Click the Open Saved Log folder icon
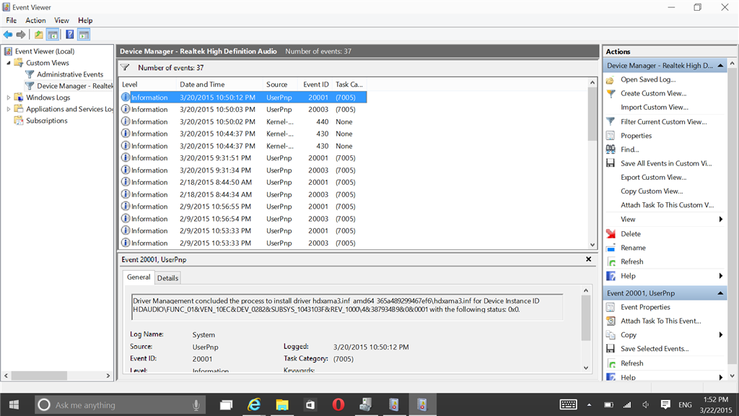This screenshot has height=416, width=739. coord(611,79)
